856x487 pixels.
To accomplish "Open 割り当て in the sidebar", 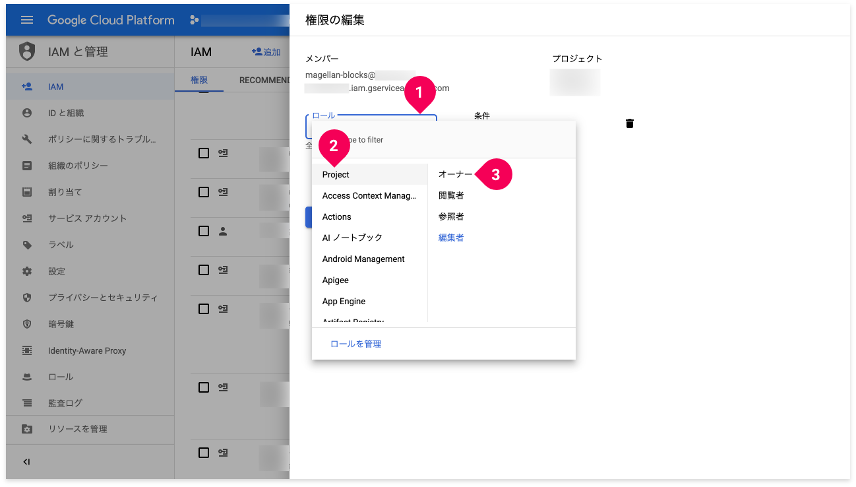I will coord(90,192).
